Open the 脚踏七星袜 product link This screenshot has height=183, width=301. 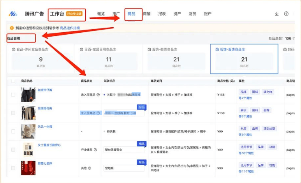tap(45, 164)
